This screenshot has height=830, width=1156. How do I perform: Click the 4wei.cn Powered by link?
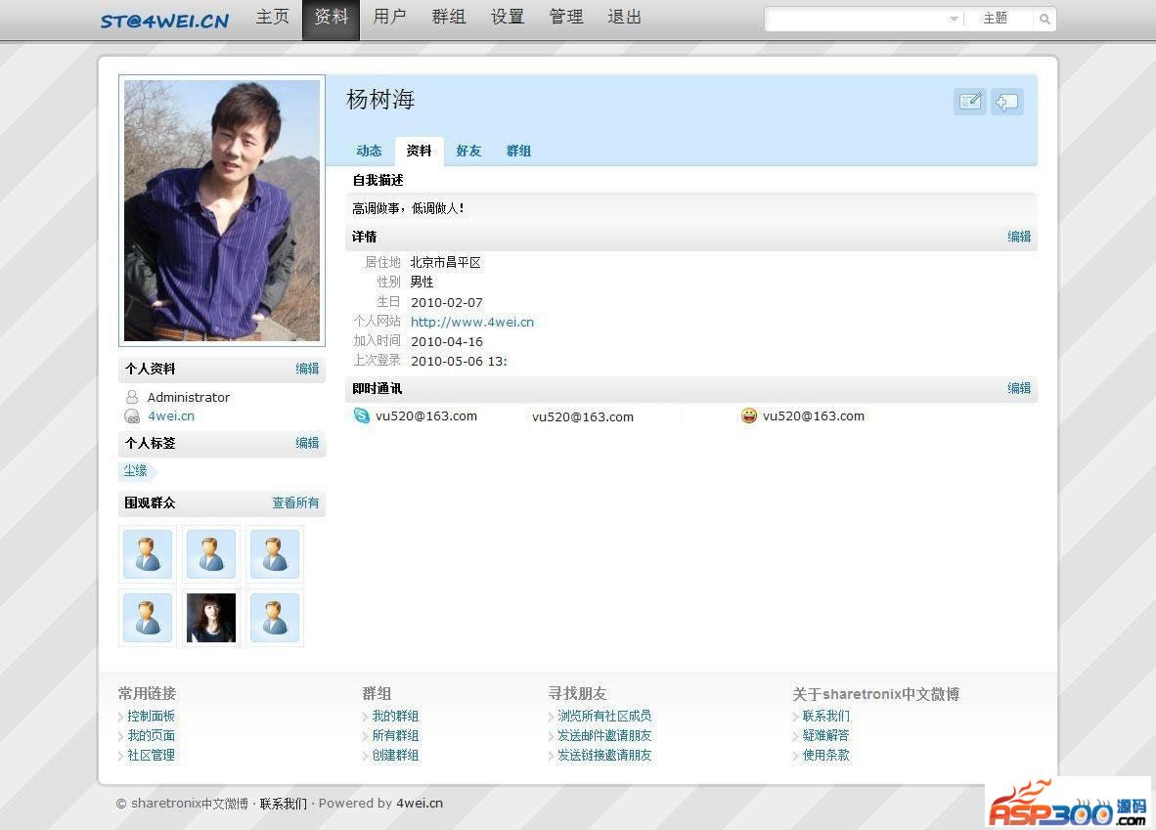coord(420,804)
